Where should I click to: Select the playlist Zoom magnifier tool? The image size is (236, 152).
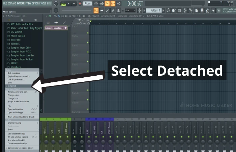(80, 16)
